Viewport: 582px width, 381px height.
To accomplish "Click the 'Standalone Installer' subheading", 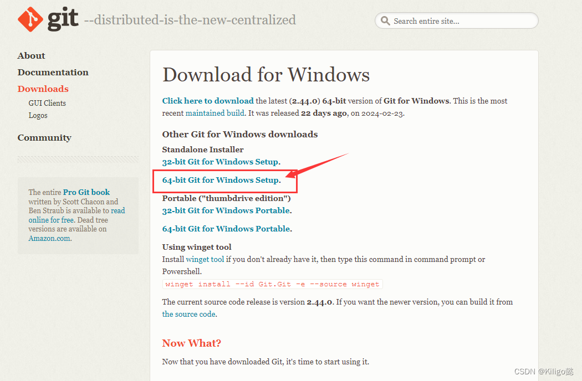I will [x=203, y=150].
